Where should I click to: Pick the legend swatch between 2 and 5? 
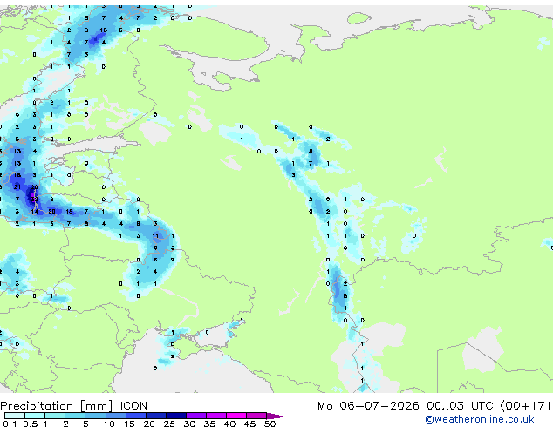75,416
